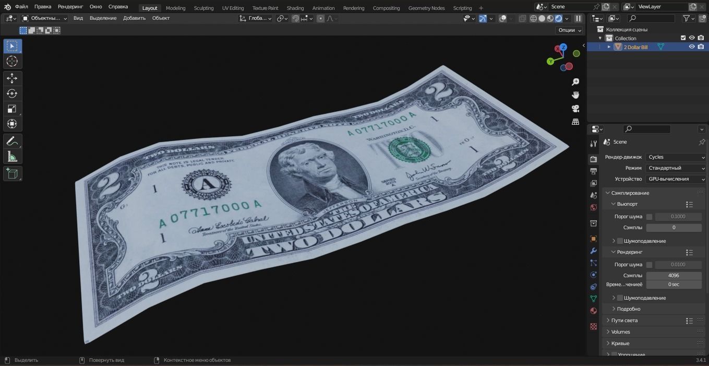
Task: Disable 2 Dollar Bill in renders
Action: point(701,47)
